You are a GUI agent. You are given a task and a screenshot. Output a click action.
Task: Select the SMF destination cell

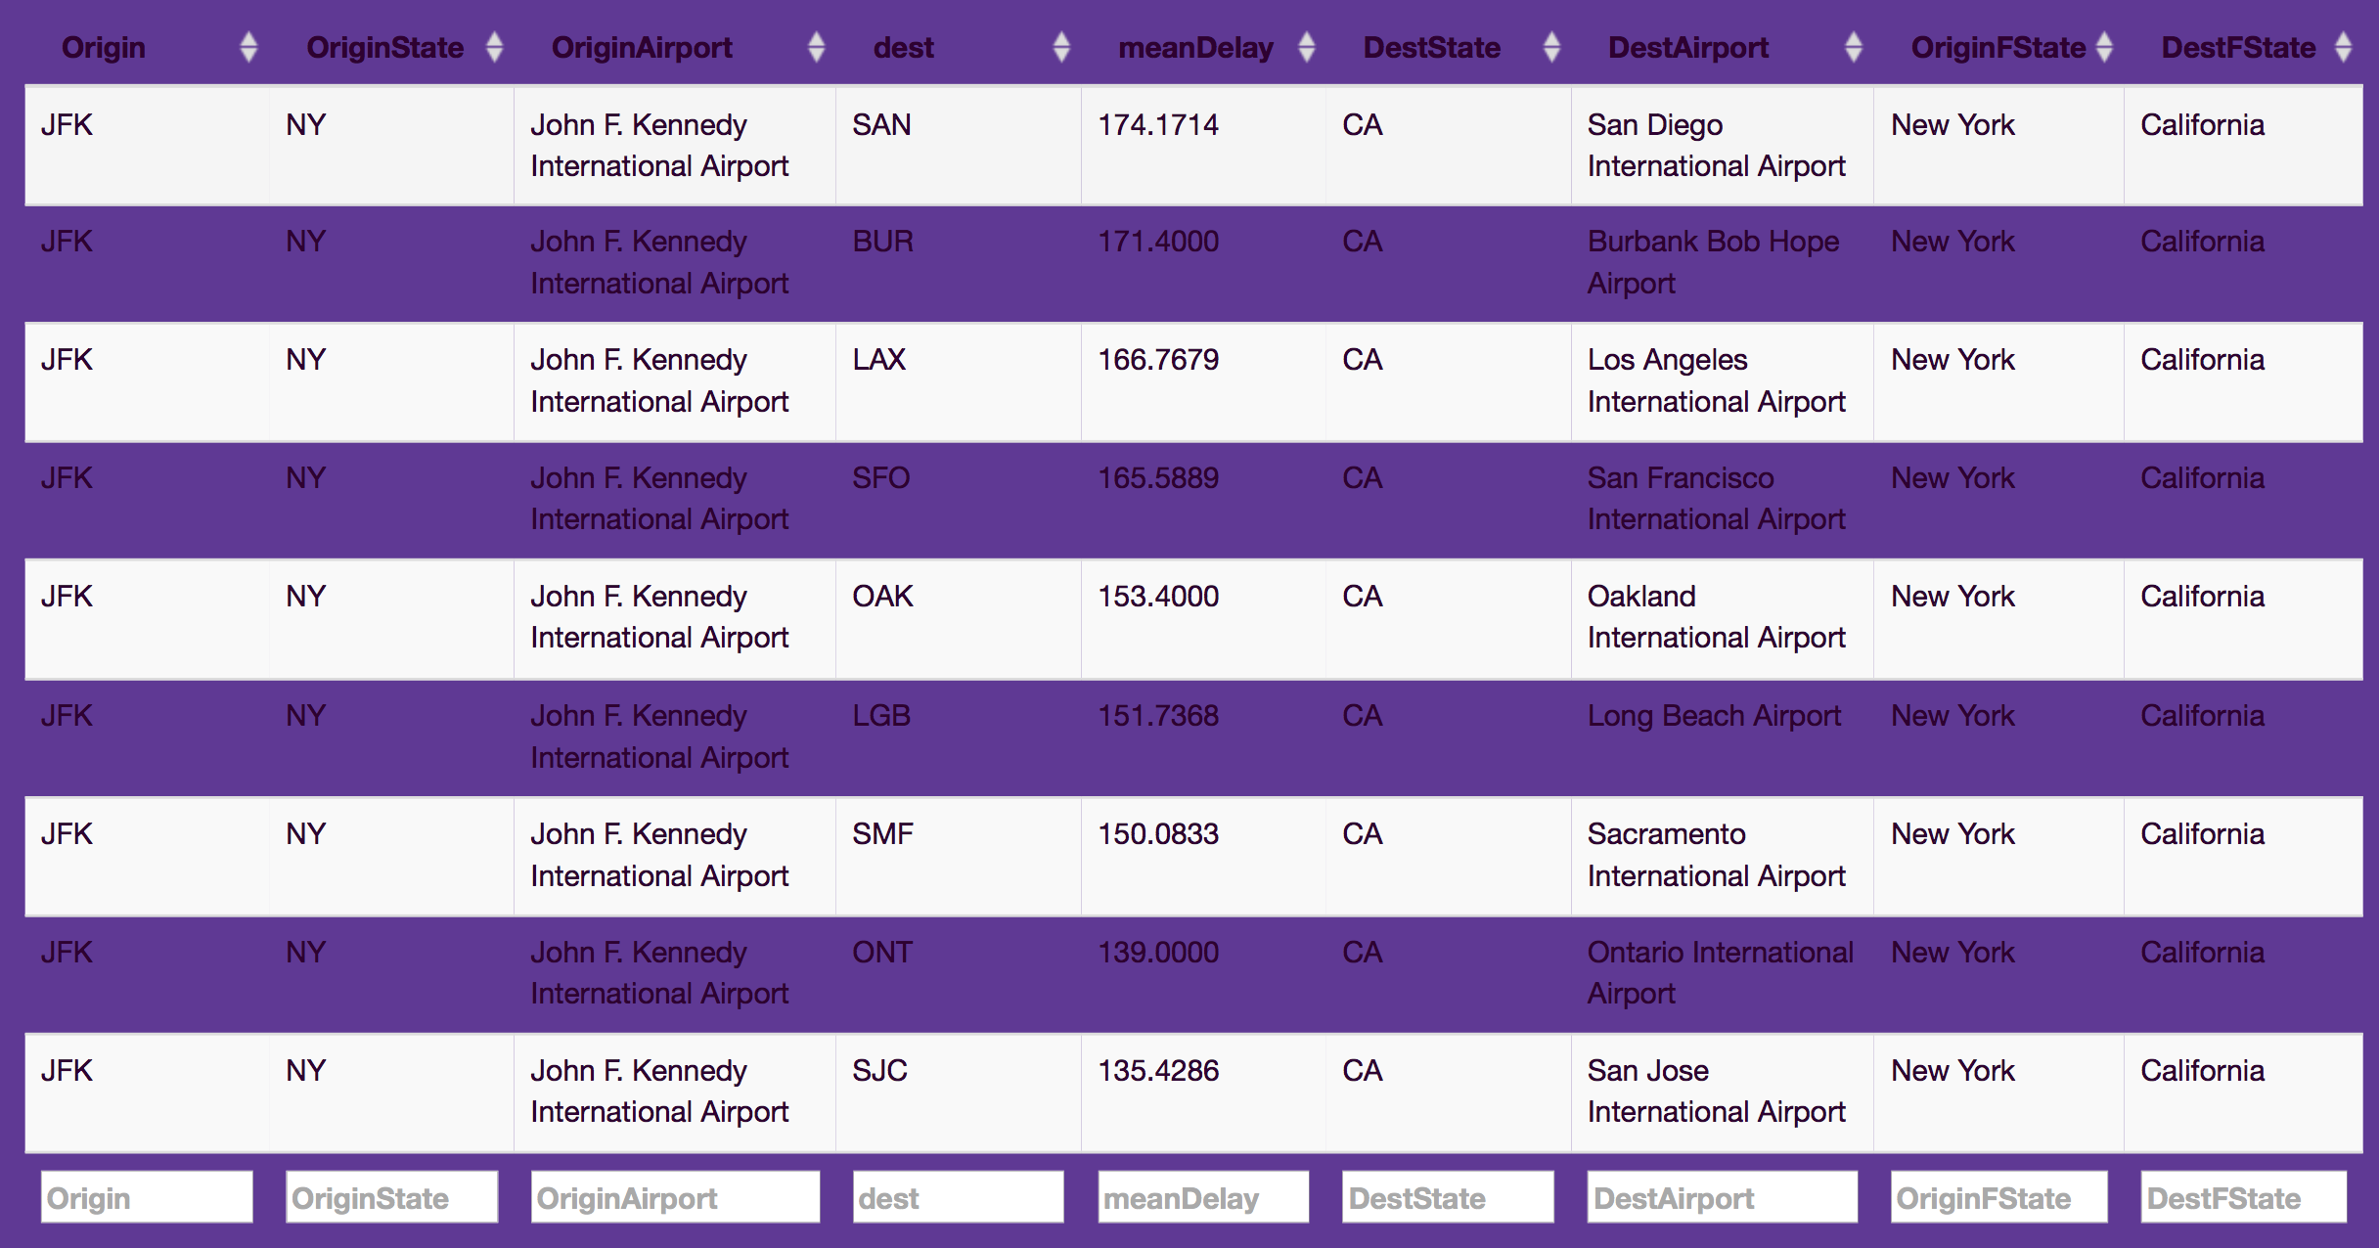point(959,856)
